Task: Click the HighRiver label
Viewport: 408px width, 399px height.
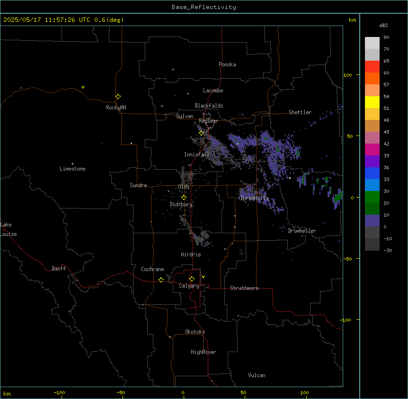Action: coord(204,352)
